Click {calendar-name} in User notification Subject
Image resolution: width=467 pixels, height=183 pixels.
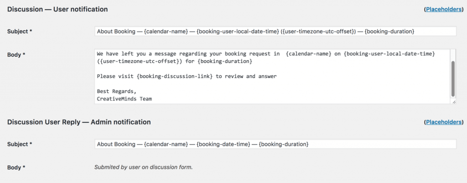click(166, 31)
